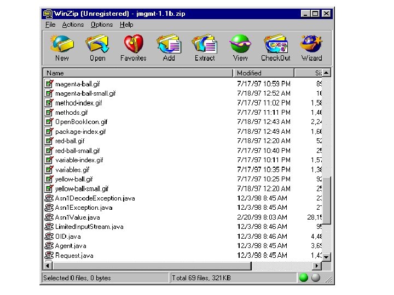The width and height of the screenshot is (394, 295).
Task: Click the View toolbar icon
Action: click(240, 44)
